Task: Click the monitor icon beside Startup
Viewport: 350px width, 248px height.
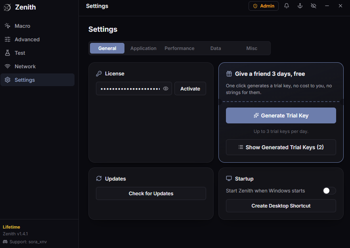Action: [229, 179]
